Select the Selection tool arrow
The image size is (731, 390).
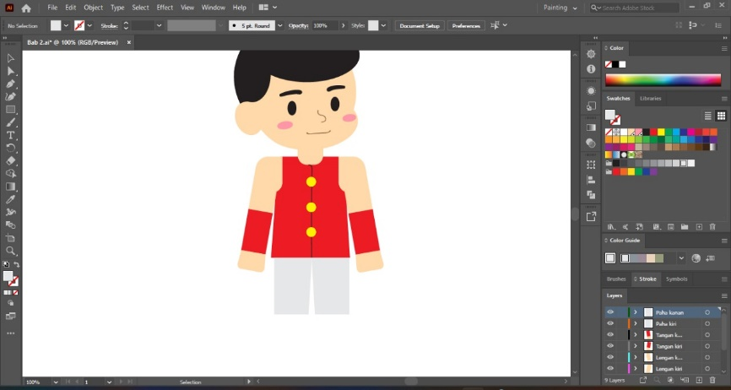click(10, 58)
